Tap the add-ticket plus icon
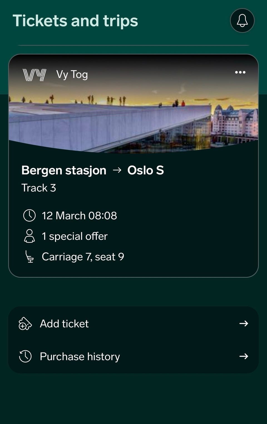Image resolution: width=267 pixels, height=424 pixels. click(25, 323)
